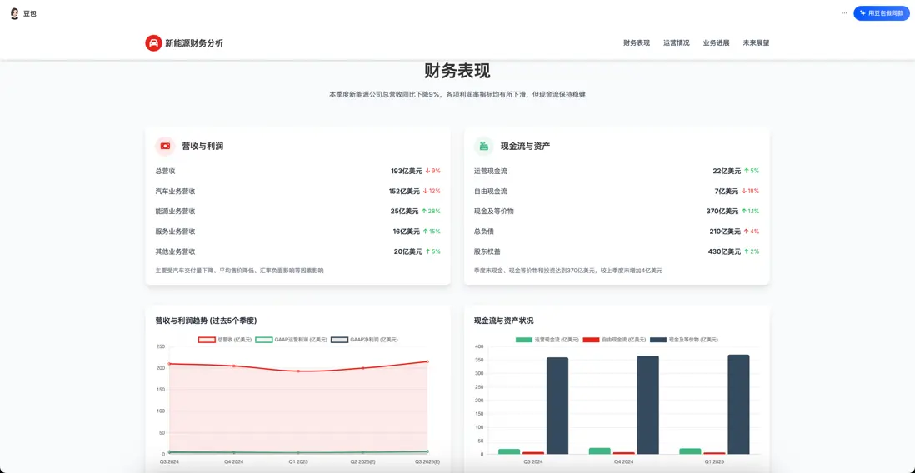Click the 服务业务营收 value 16亿美元

[x=406, y=232]
